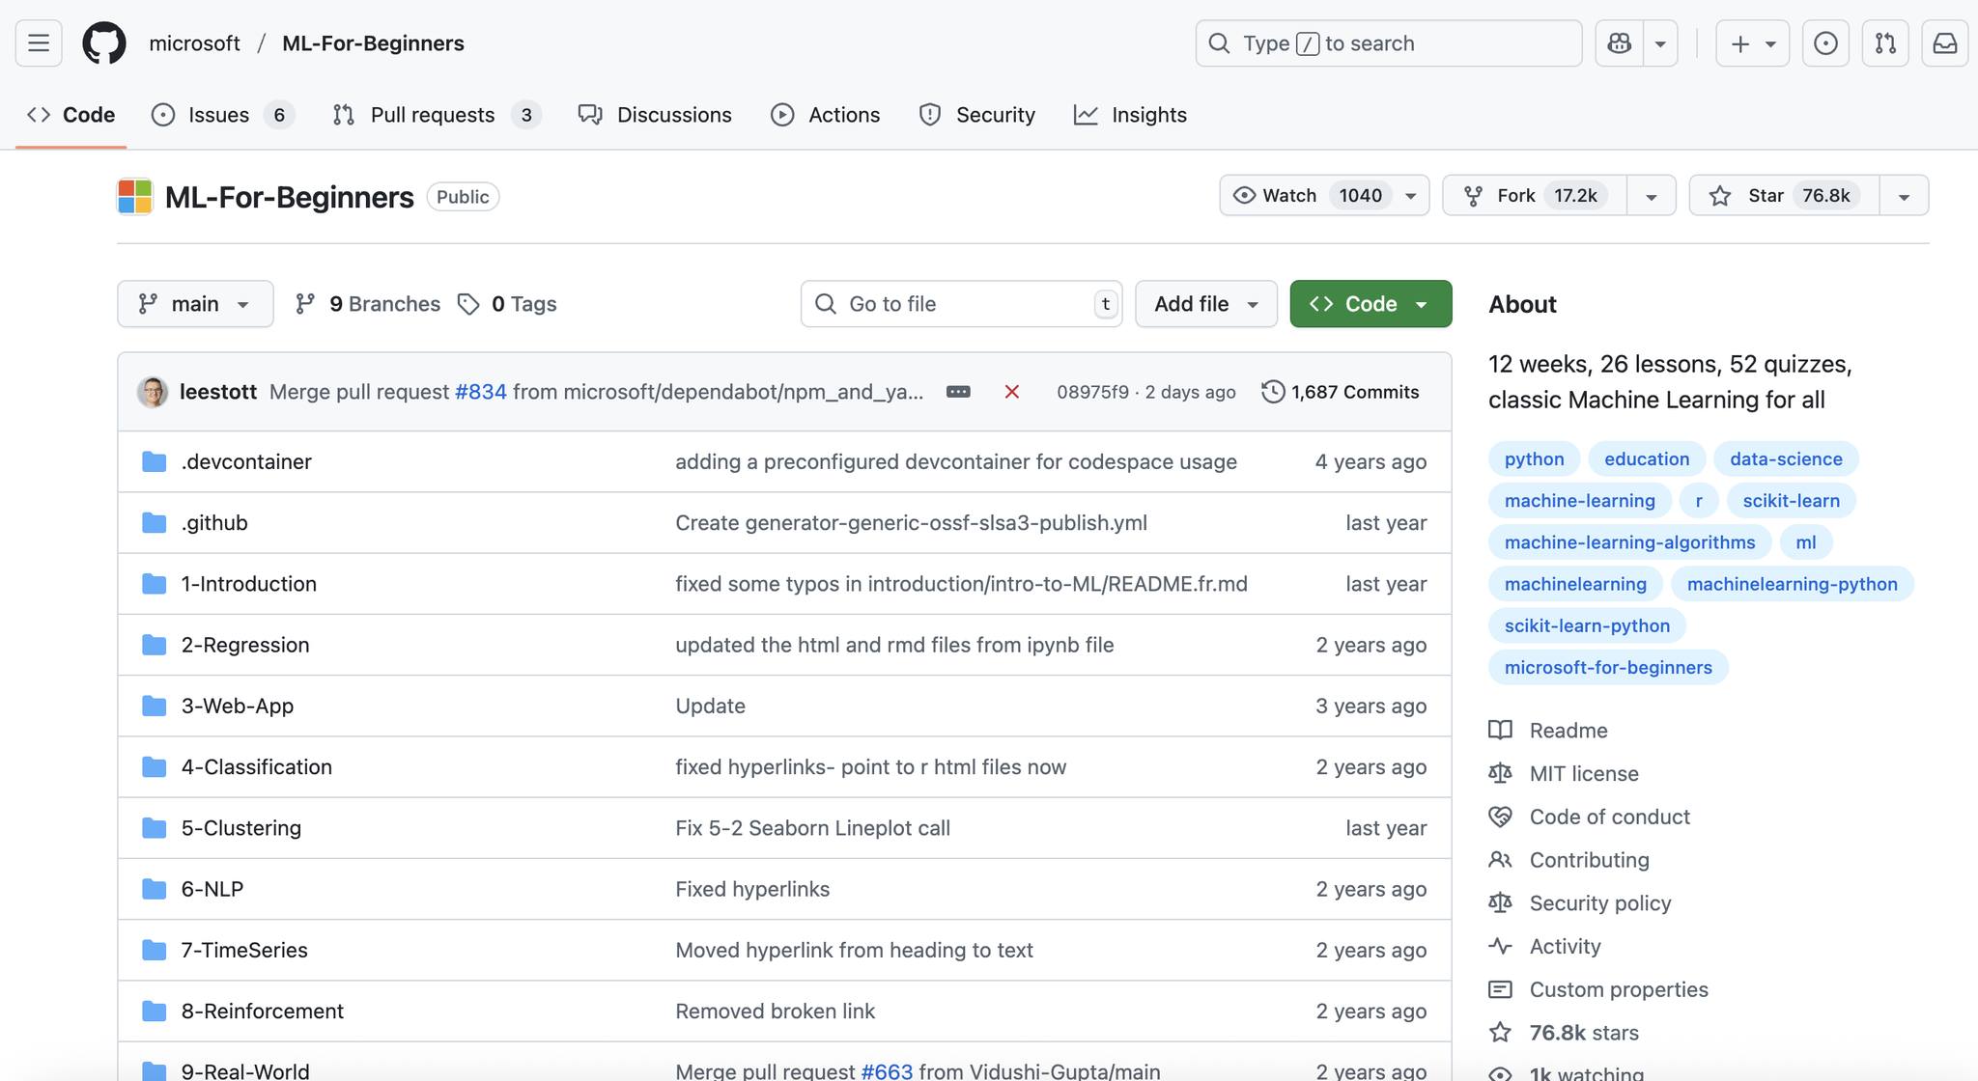Click the tags icon next to 0 Tags
1978x1081 pixels.
468,304
